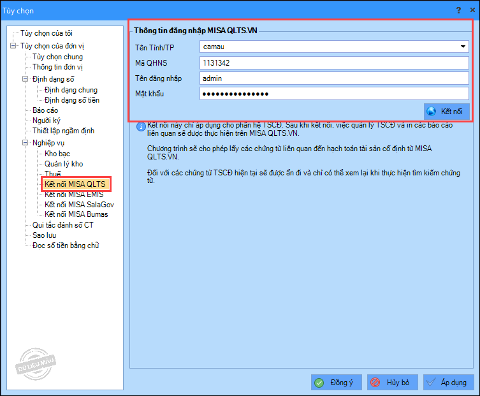Open Tùy chọn chung settings
Screen dimensions: 480x396
[x=57, y=57]
